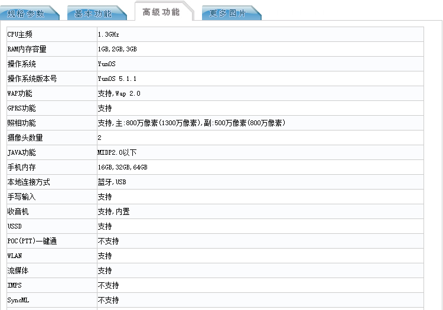Select the 1.3GHz value cell
The height and width of the screenshot is (310, 443).
[109, 35]
